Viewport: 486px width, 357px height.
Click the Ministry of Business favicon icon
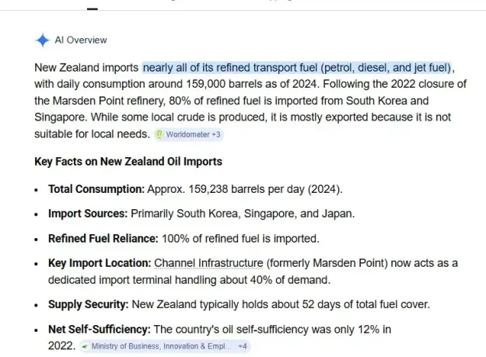pos(84,346)
